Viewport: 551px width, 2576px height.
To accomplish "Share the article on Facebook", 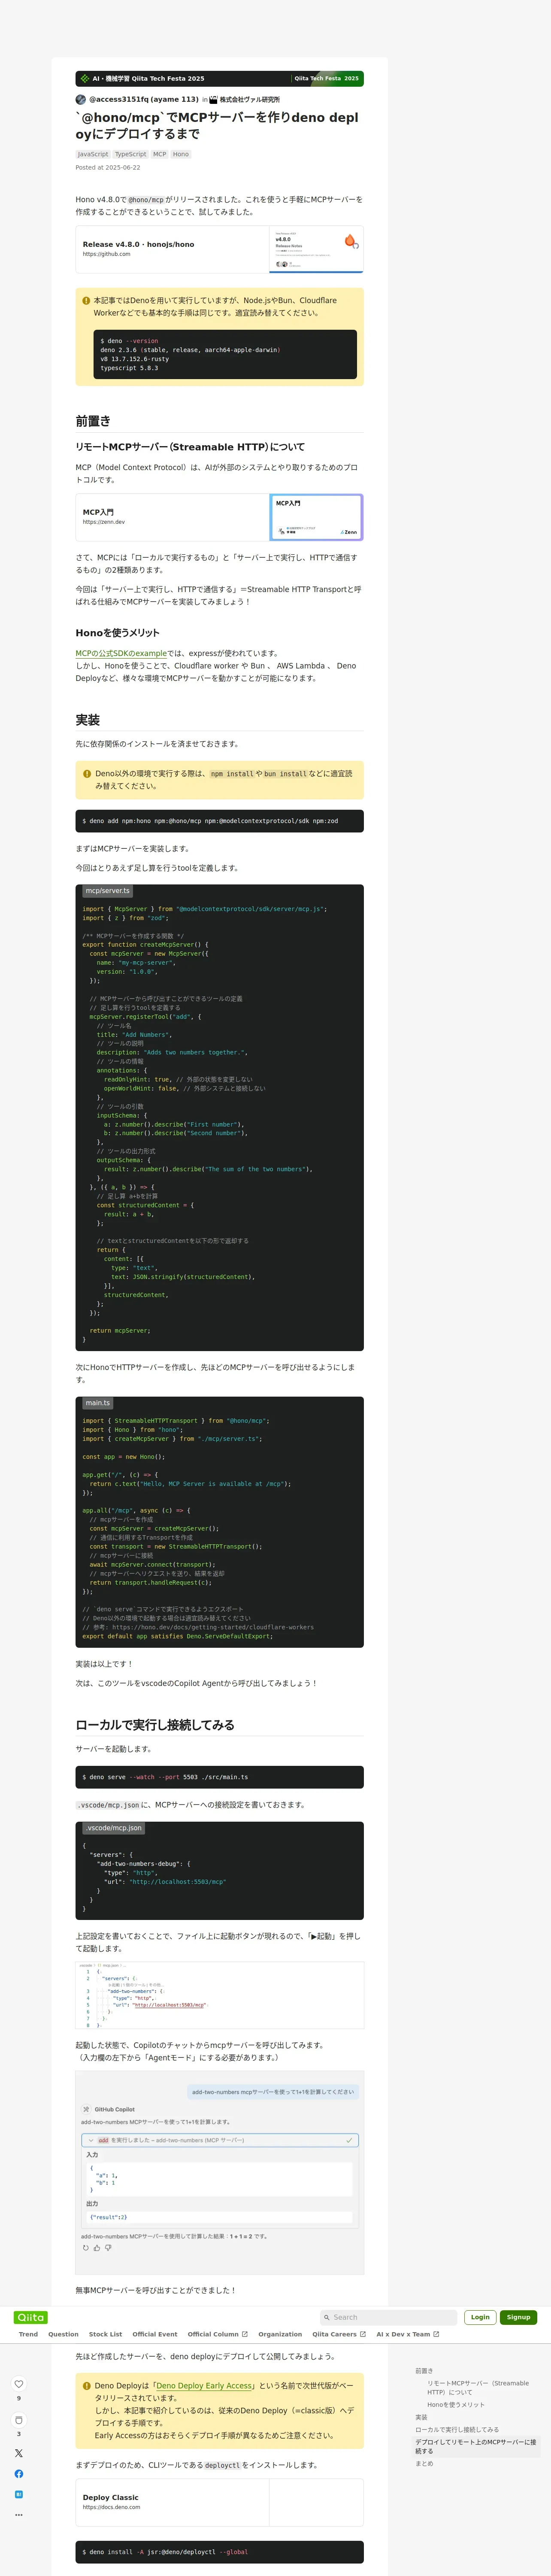I will pos(19,2474).
